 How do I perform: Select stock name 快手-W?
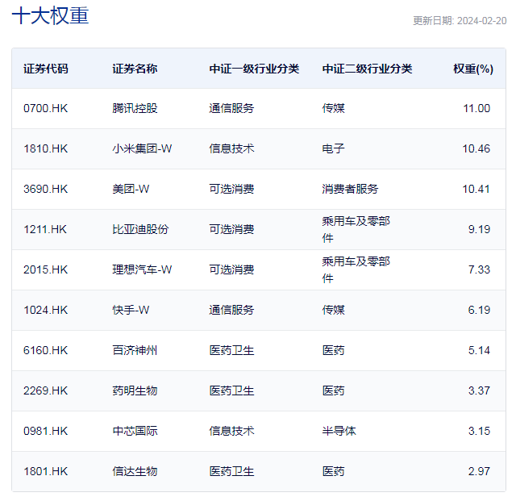[131, 310]
